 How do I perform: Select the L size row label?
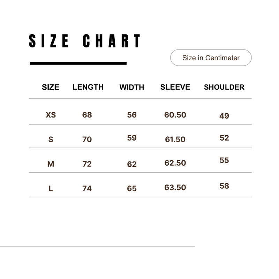pyautogui.click(x=51, y=189)
